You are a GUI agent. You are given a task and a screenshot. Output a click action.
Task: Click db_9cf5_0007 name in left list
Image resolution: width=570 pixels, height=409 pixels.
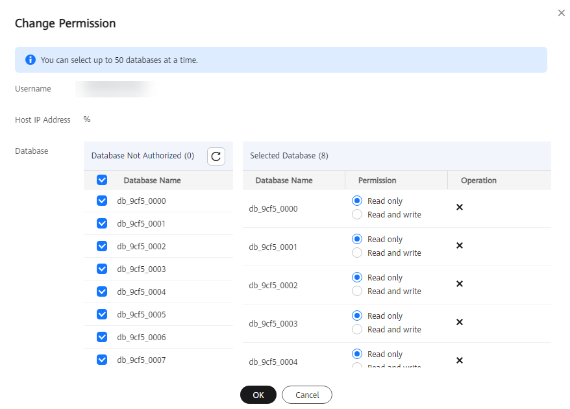pos(142,360)
